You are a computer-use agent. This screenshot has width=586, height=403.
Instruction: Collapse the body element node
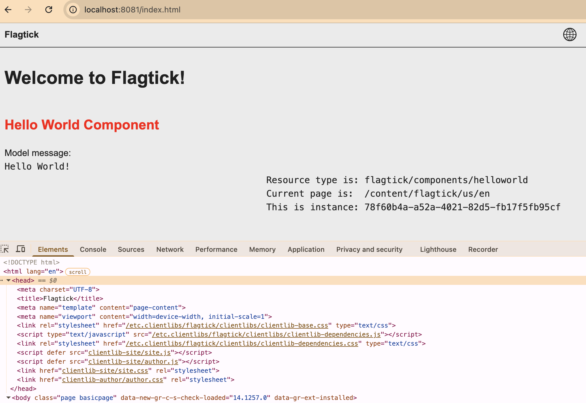8,398
